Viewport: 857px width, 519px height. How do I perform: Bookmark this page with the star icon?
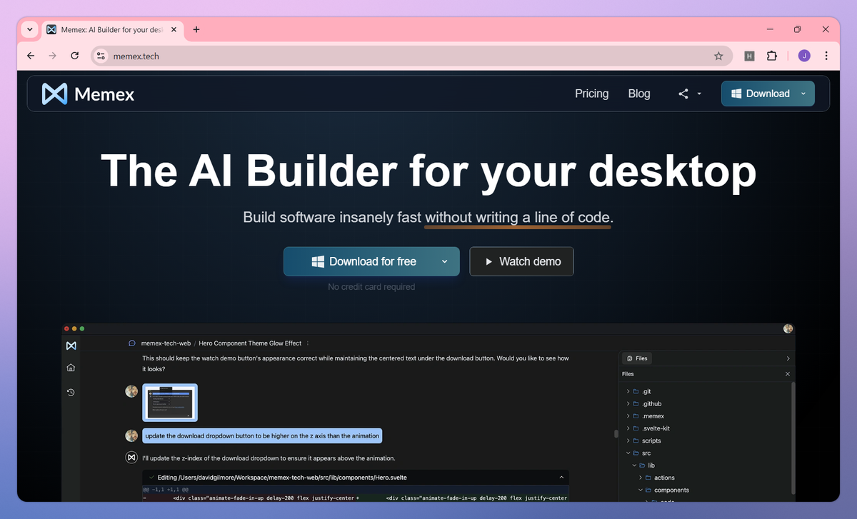pyautogui.click(x=718, y=56)
